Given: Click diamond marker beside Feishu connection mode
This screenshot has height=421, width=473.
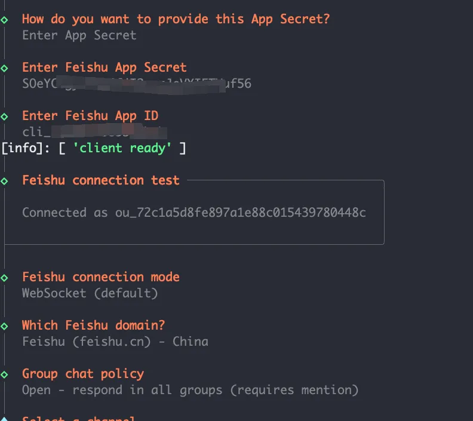Looking at the screenshot, I should click(5, 277).
